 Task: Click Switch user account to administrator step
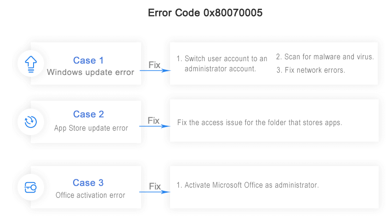click(222, 64)
